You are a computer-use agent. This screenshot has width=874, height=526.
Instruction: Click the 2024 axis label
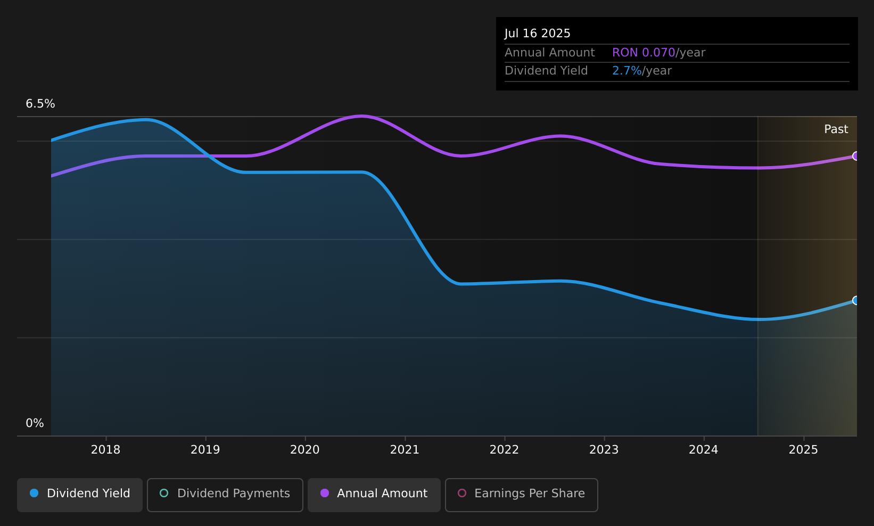point(704,450)
